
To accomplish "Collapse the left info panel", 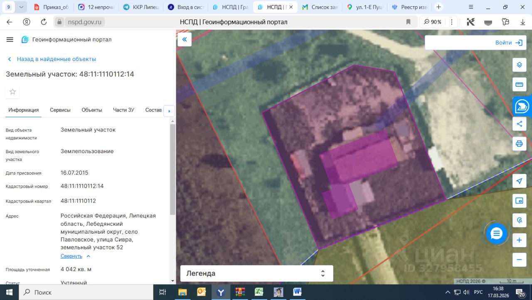I will click(x=185, y=39).
